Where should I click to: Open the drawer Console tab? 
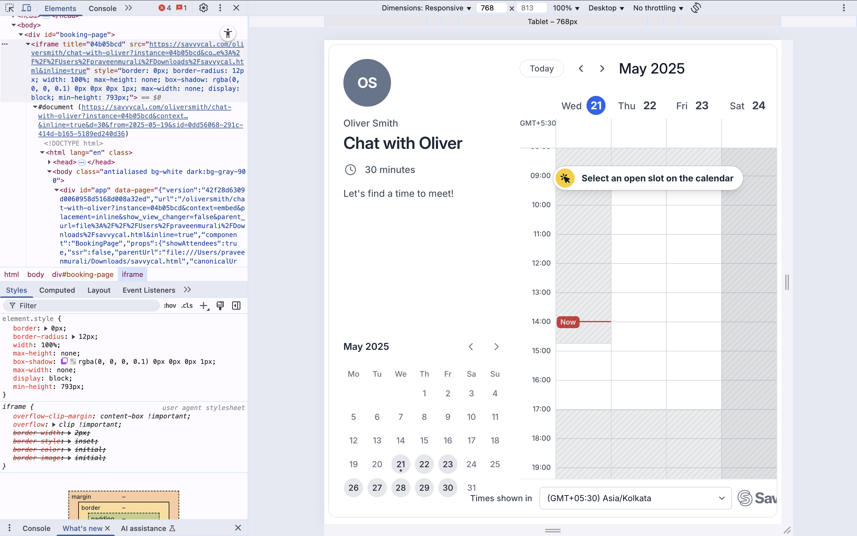[36, 528]
